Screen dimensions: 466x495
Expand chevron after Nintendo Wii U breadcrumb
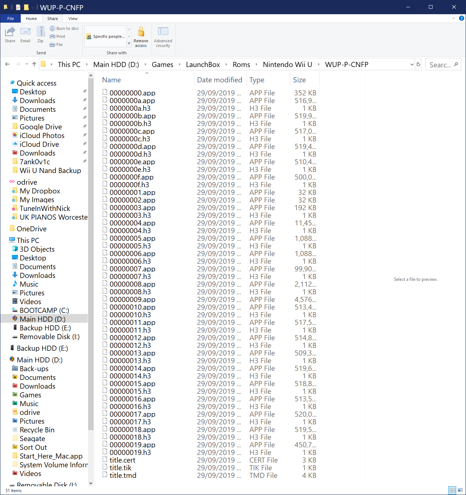[x=319, y=64]
